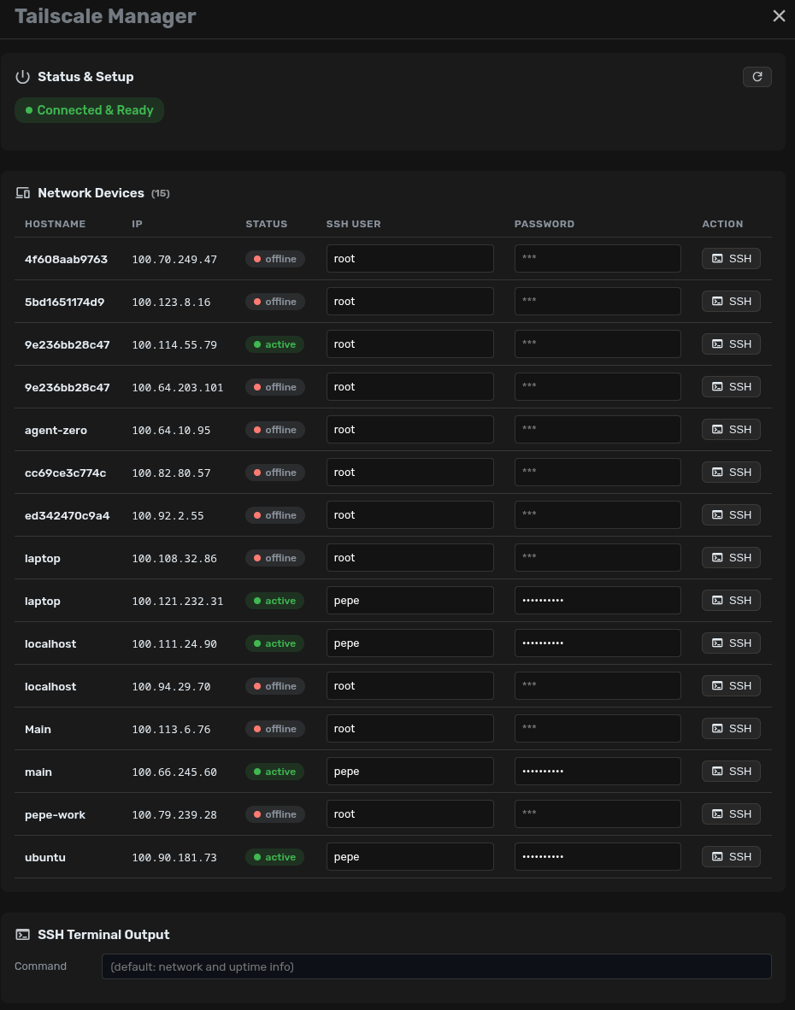Close the Tailscale Manager dialog
Screen dimensions: 795x1010
coord(779,16)
